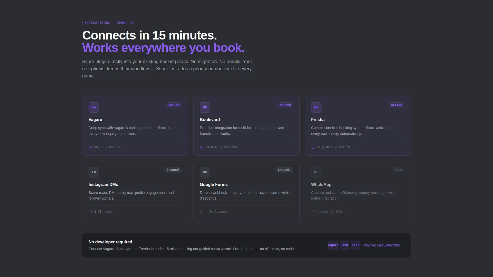
Task: Click the Channel badge on Google Forms card
Action: pyautogui.click(x=284, y=170)
